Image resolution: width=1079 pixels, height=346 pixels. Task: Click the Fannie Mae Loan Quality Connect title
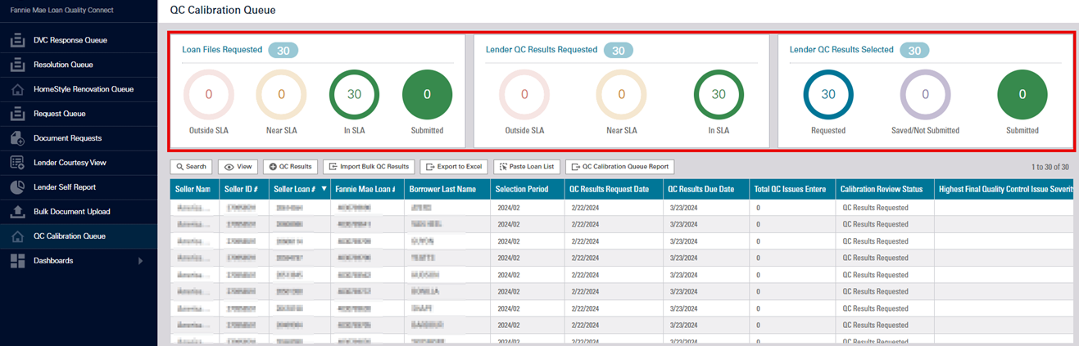pos(62,11)
